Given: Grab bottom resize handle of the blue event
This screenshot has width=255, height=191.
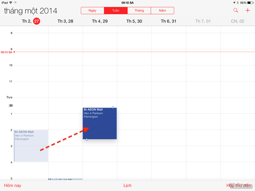Looking at the screenshot, I should click(87, 139).
